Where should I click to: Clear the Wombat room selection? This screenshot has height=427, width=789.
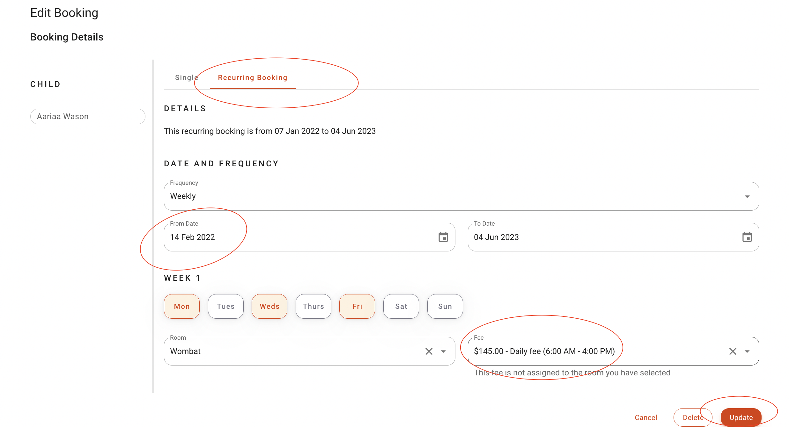point(429,351)
